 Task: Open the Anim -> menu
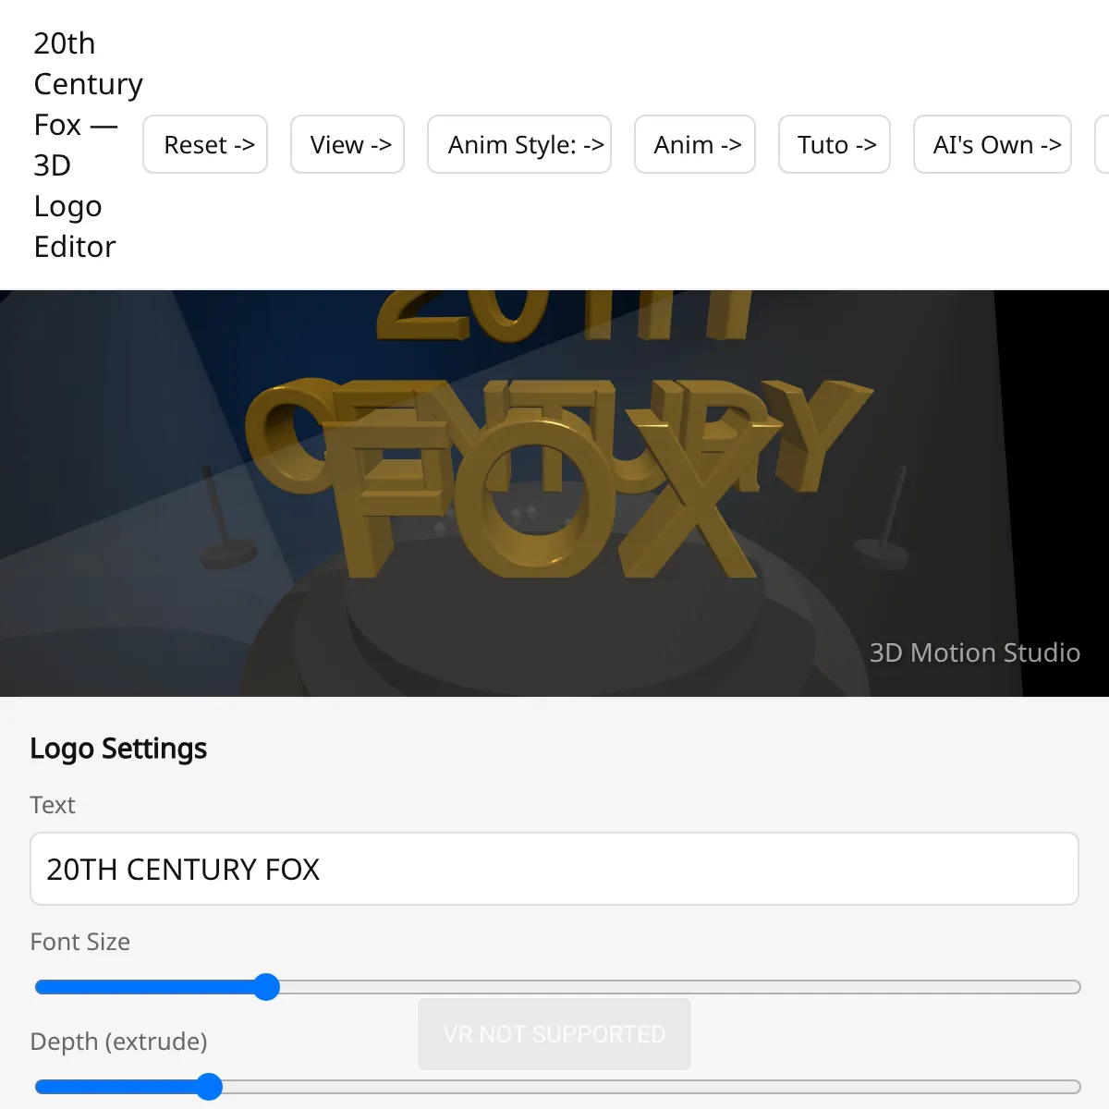click(695, 144)
